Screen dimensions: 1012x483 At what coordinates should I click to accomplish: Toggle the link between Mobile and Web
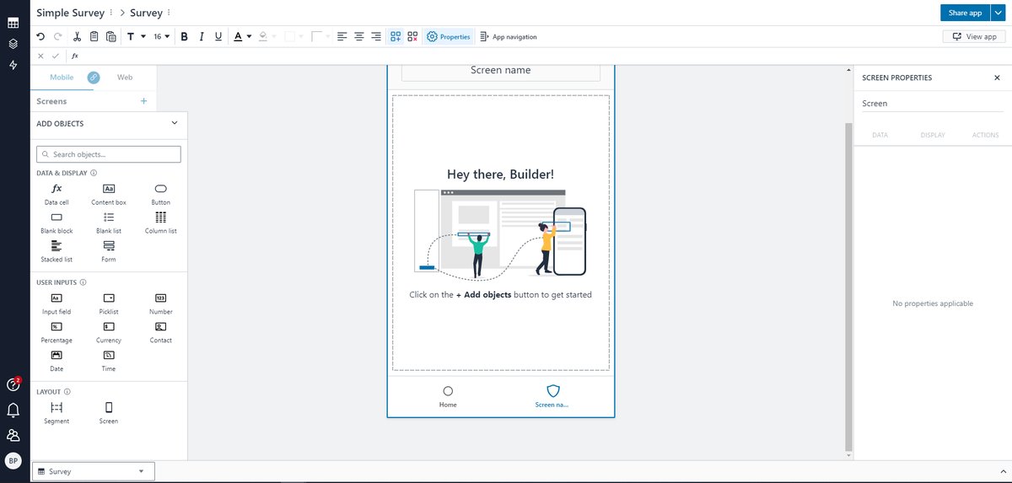click(94, 78)
